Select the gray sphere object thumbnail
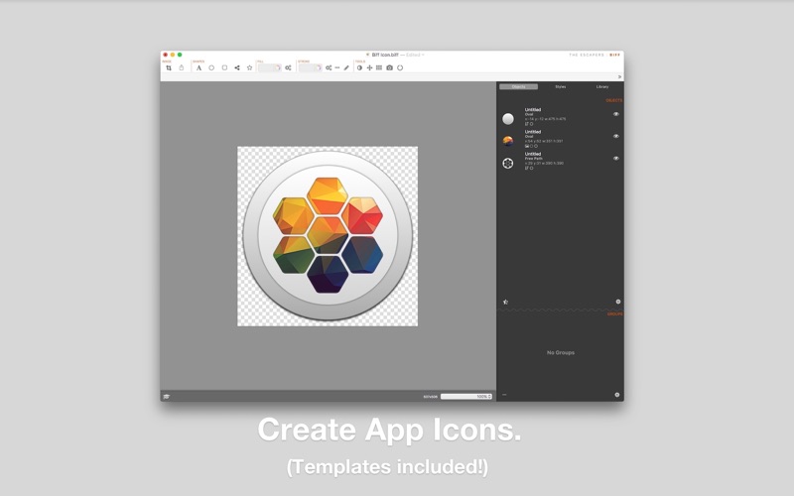 click(508, 119)
